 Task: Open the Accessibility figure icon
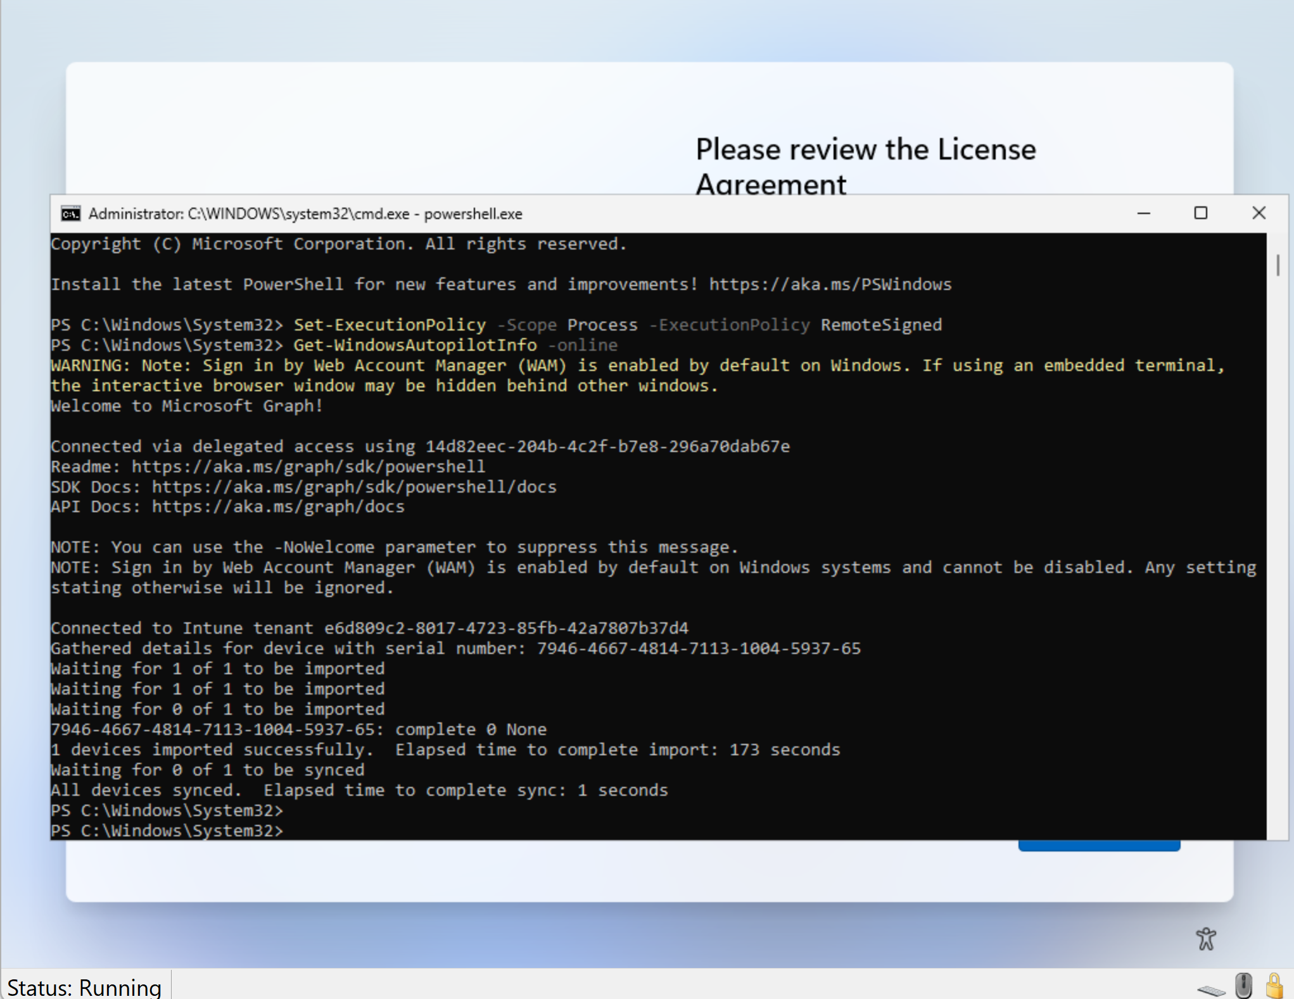tap(1205, 938)
